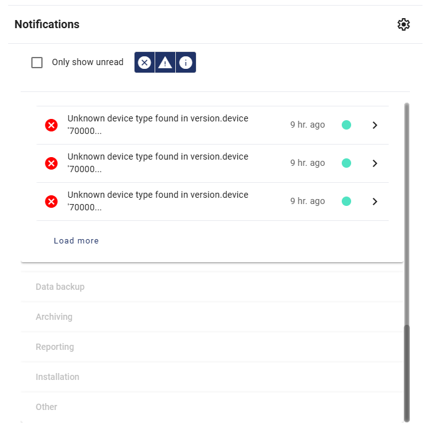Viewport: 430px width, 430px height.
Task: Select the Data backup category
Action: coord(60,287)
